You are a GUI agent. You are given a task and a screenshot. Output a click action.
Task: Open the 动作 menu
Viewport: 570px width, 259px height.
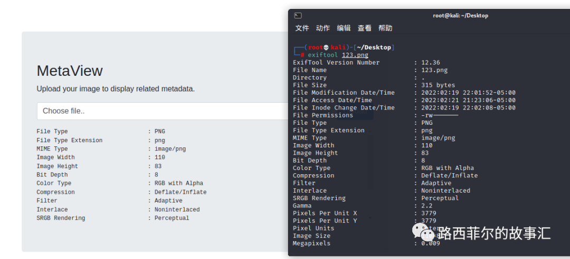(322, 28)
